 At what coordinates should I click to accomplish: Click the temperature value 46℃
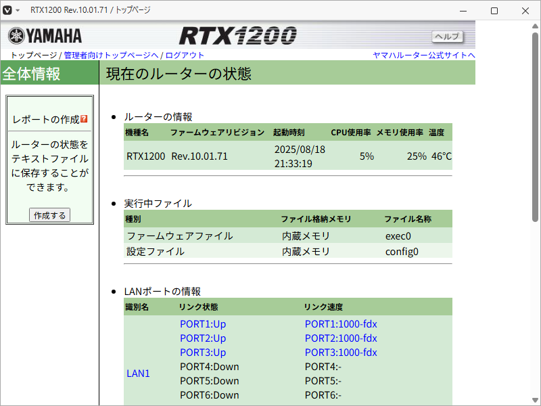442,156
